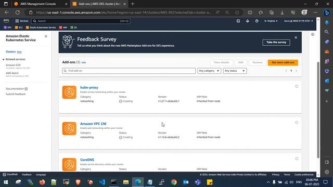Screen dimensions: 333x187
Task: Launch CloudShell from top navigation icon
Action: point(238,21)
